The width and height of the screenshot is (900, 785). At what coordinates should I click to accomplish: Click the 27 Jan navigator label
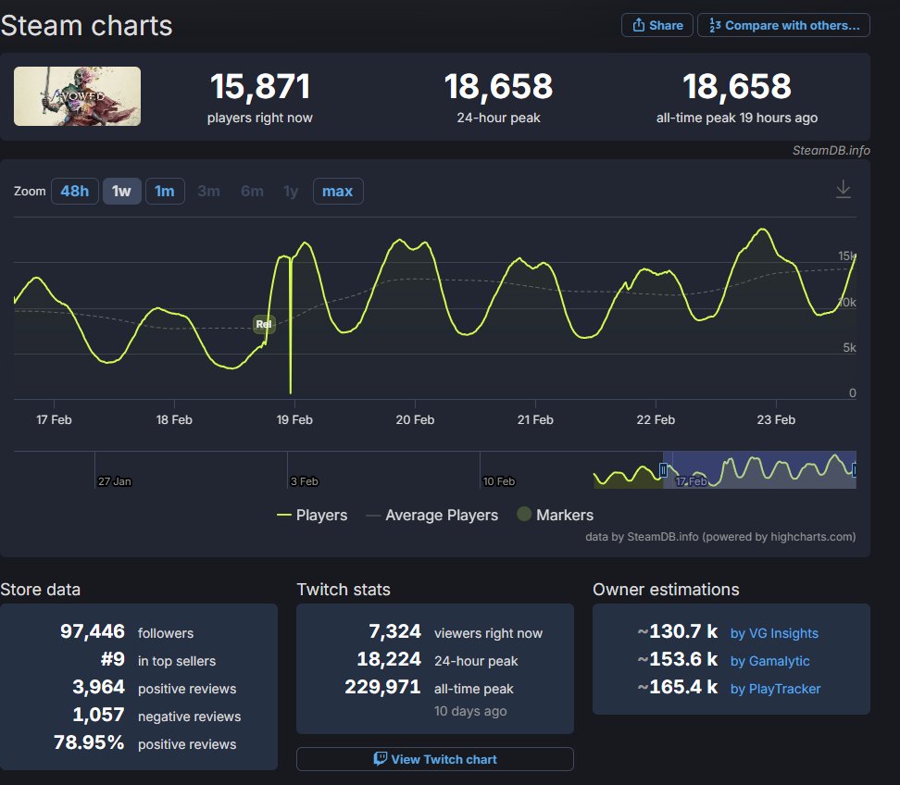point(114,481)
